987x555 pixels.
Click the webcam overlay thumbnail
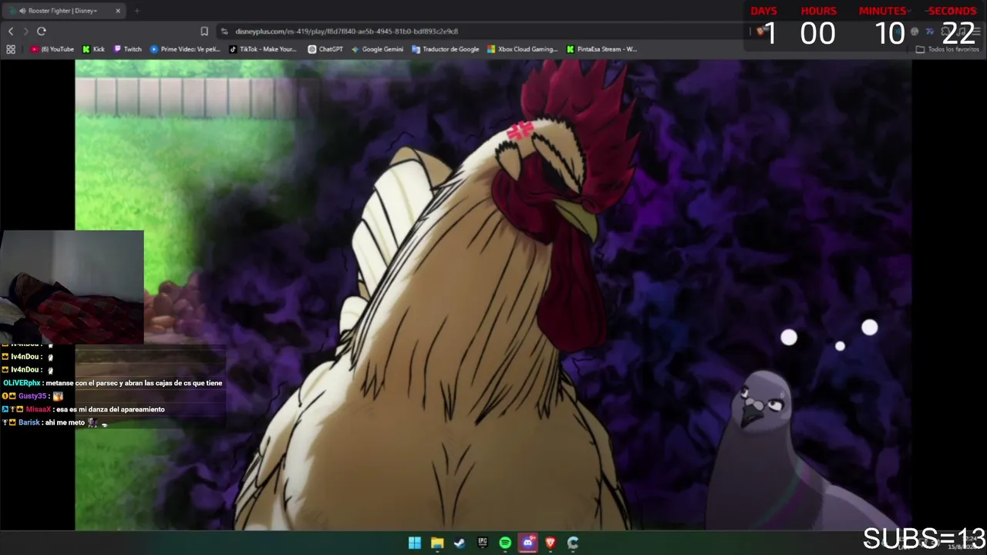coord(72,287)
